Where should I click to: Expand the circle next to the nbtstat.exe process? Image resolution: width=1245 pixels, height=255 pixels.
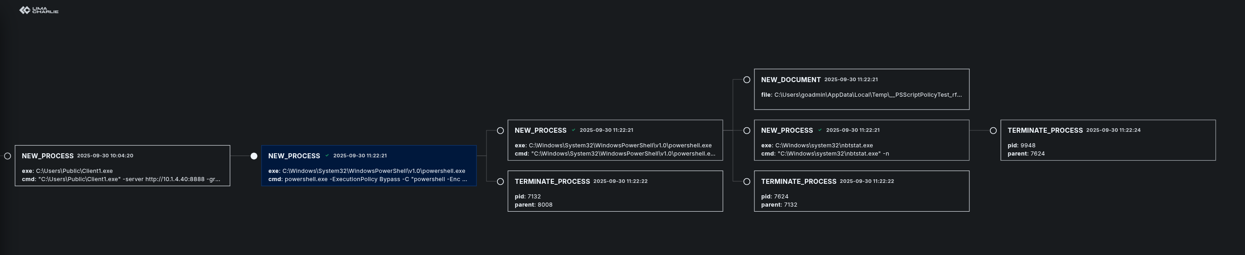pos(747,130)
